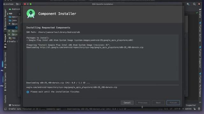The image size is (204, 114).
Task: Open the Resource Manager side tab
Action: pyautogui.click(x=5, y=19)
